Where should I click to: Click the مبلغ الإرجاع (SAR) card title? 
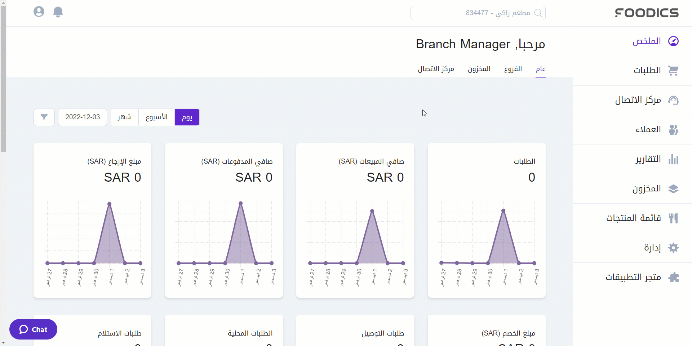pyautogui.click(x=114, y=161)
